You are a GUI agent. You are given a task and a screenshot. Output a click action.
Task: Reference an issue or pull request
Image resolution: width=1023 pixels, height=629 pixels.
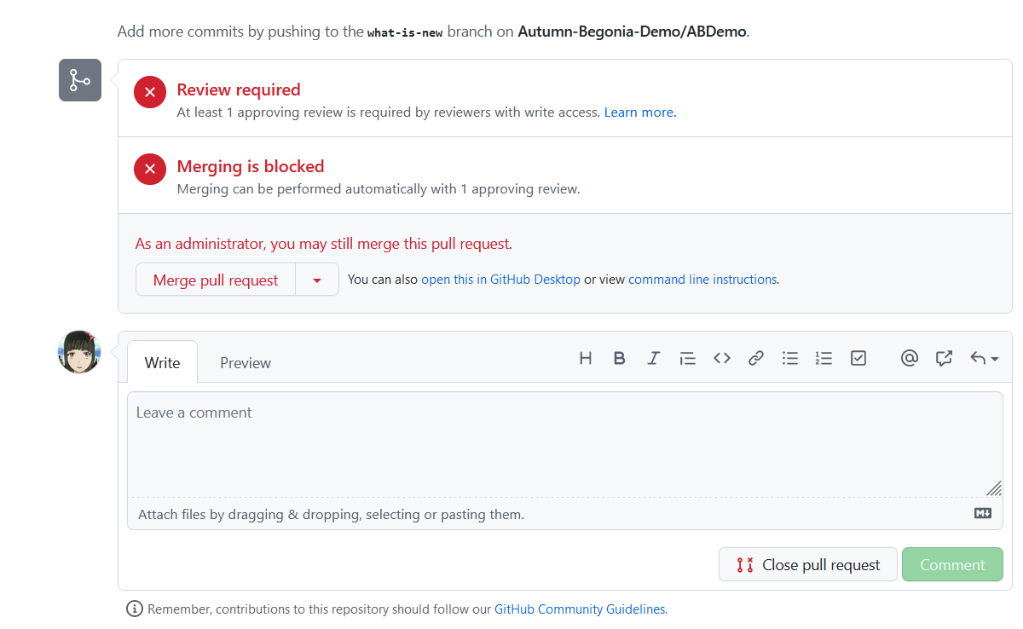(x=944, y=358)
